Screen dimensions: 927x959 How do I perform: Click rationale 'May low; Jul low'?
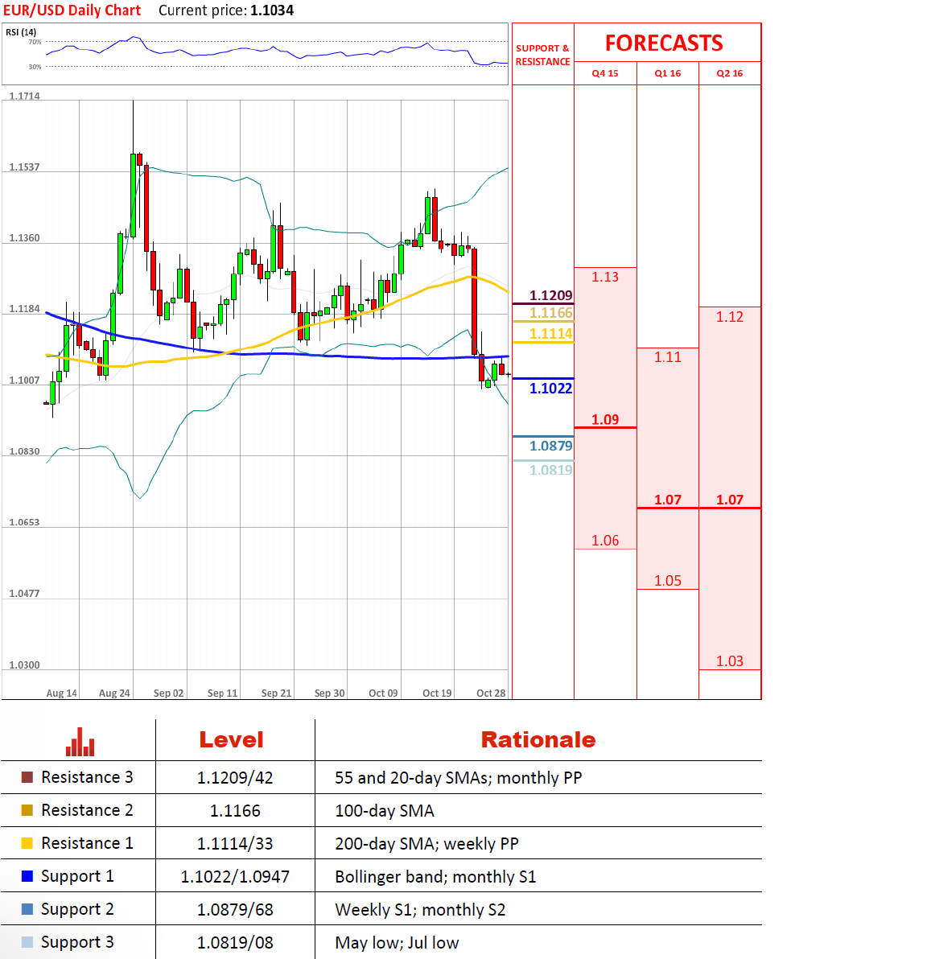pyautogui.click(x=397, y=943)
